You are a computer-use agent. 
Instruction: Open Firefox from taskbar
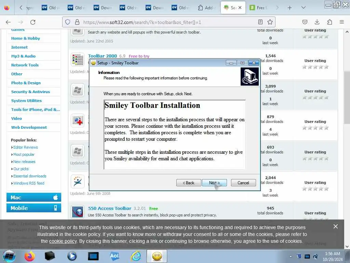tap(30, 256)
